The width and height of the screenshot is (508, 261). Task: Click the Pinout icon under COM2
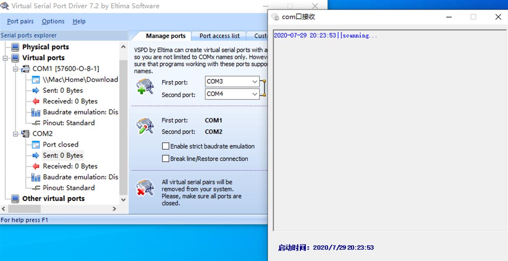36,188
